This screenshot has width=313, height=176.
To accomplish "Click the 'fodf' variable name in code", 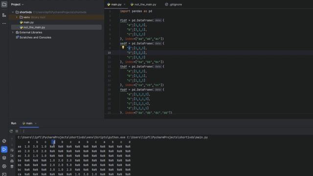I will pos(123,90).
